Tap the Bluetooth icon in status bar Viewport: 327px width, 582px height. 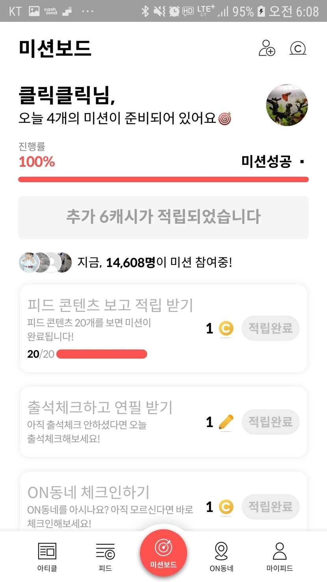[x=145, y=11]
